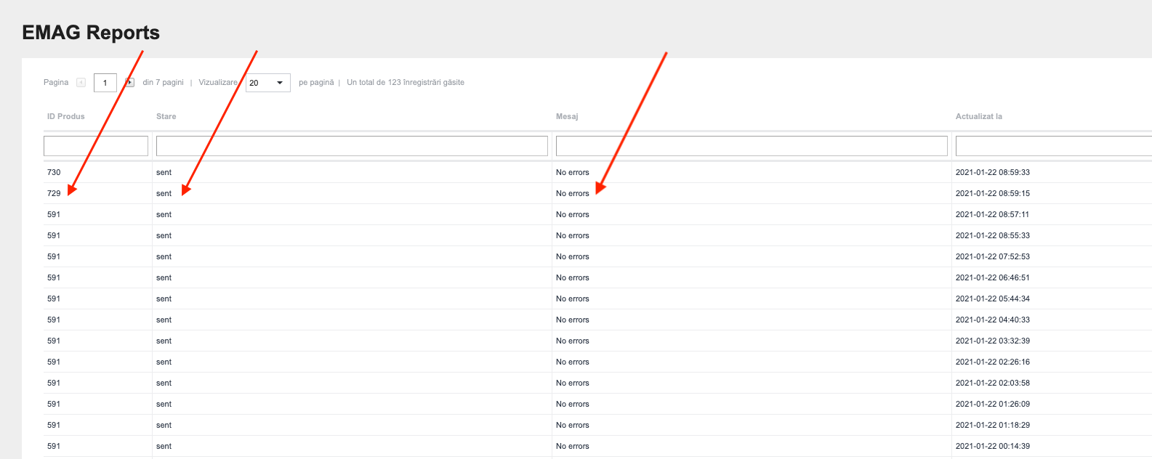Click 'No errors' message in the 730 row
The image size is (1152, 459).
(x=573, y=172)
